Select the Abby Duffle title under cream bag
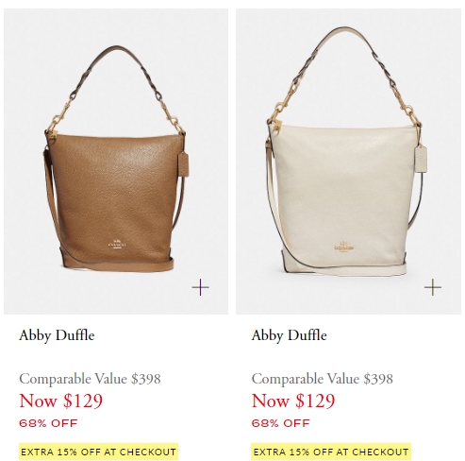The height and width of the screenshot is (461, 465). point(290,335)
